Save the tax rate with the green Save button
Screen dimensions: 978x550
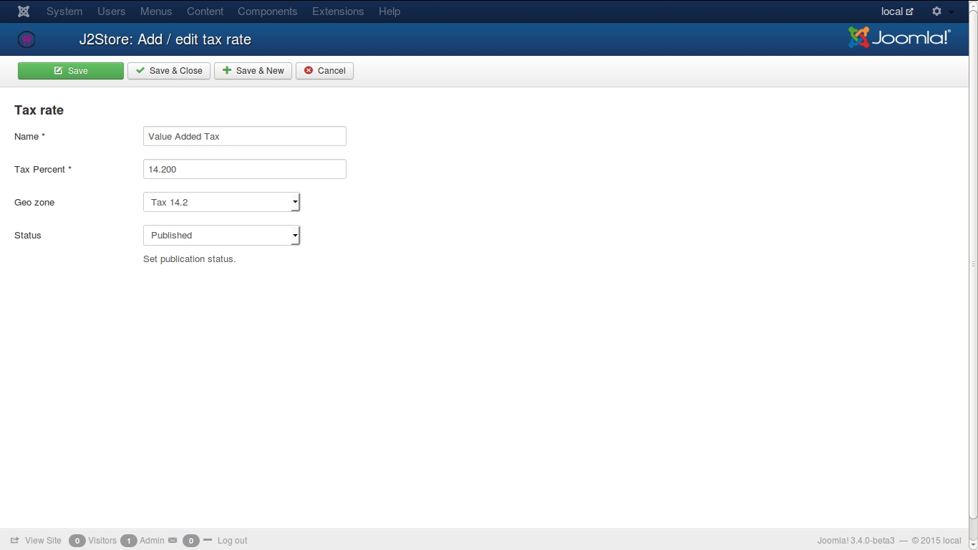point(71,71)
